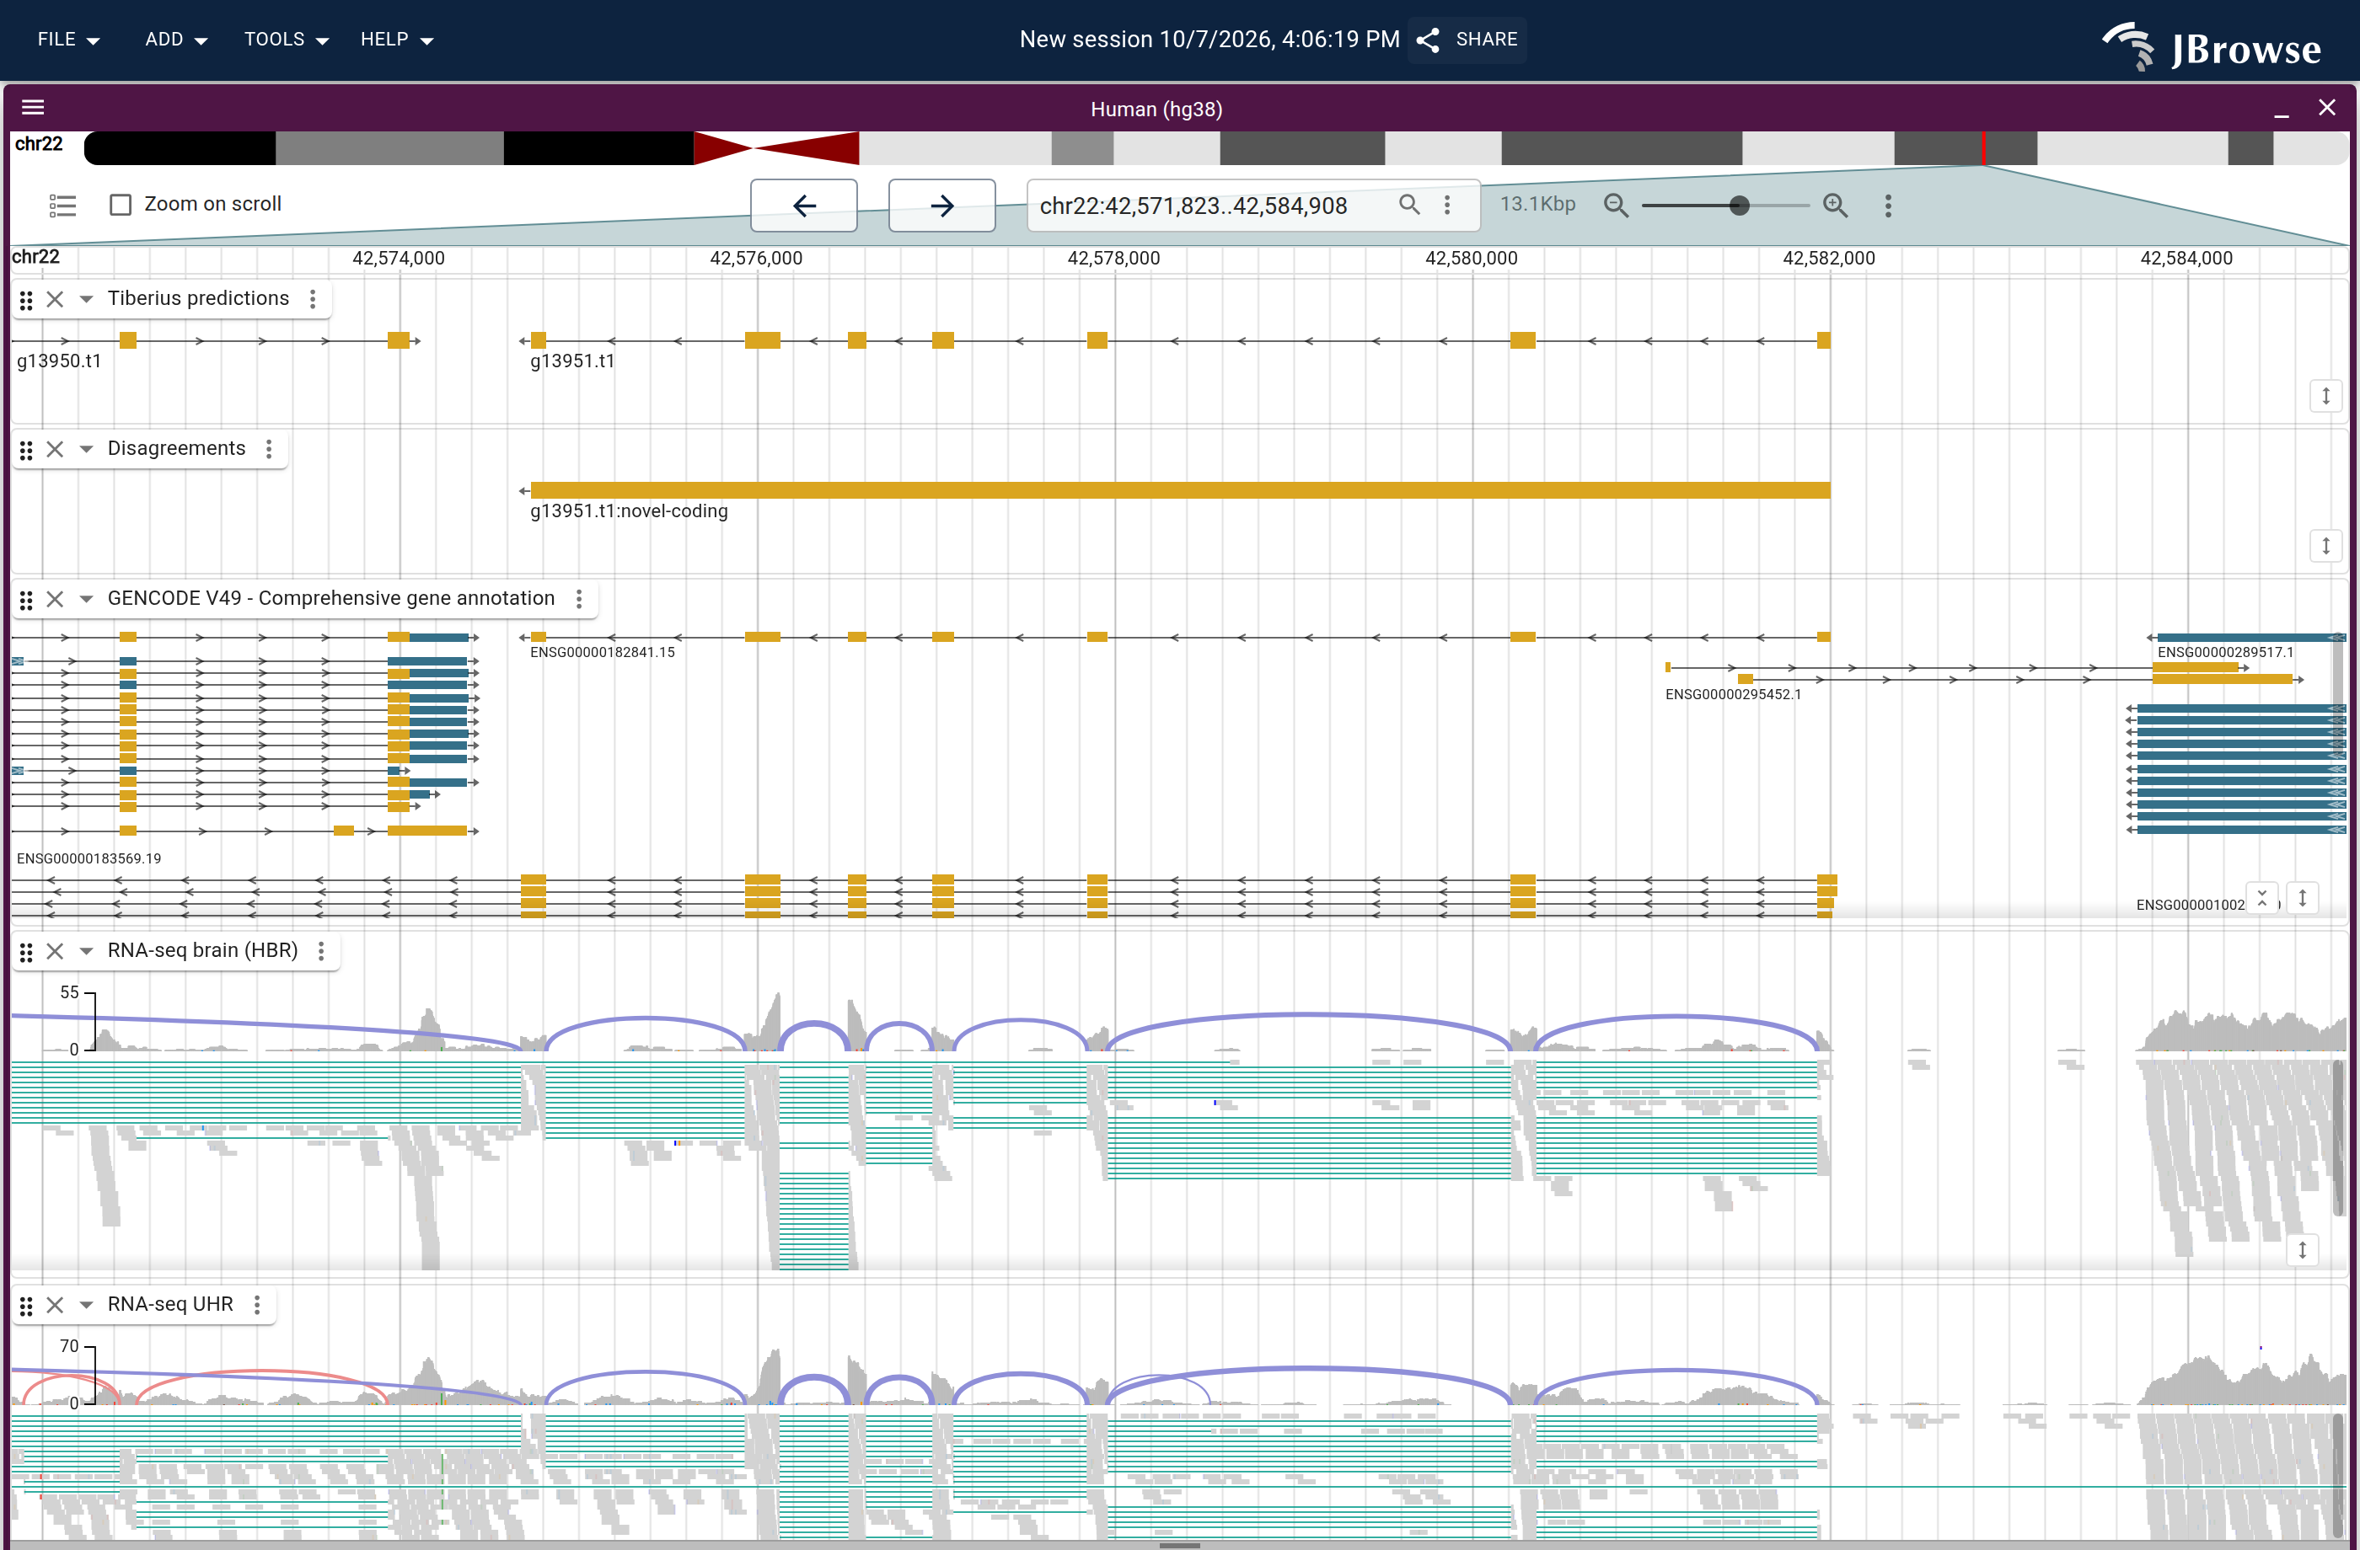2360x1550 pixels.
Task: Open Tiberius predictions track menu dots
Action: tap(314, 299)
